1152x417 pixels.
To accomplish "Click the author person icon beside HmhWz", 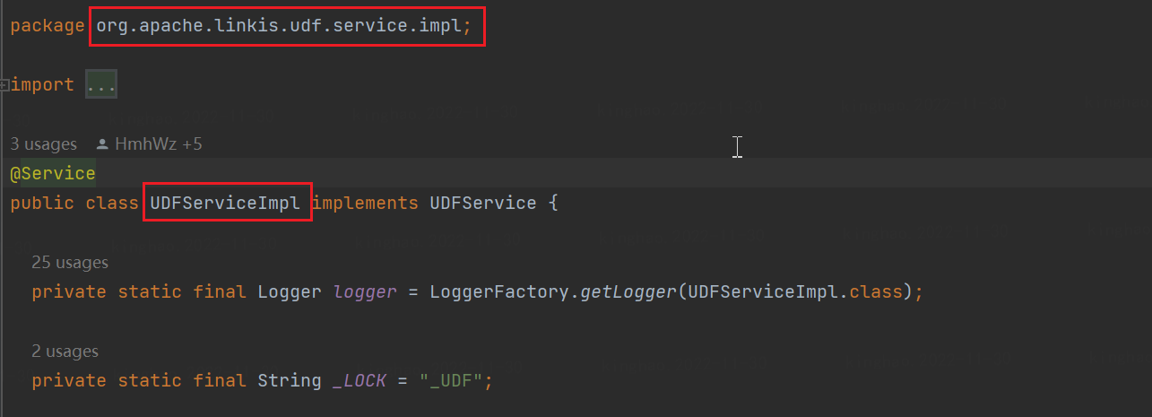I will (102, 144).
